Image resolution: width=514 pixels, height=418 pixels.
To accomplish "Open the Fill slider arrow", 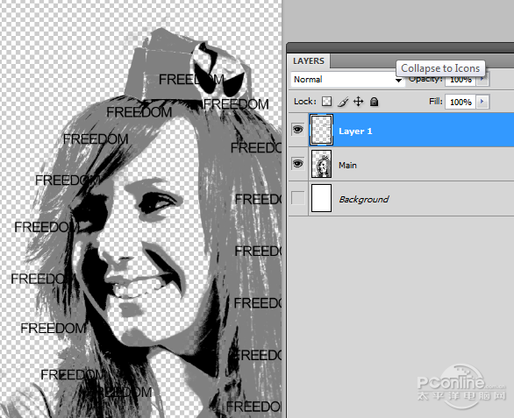I will click(482, 102).
